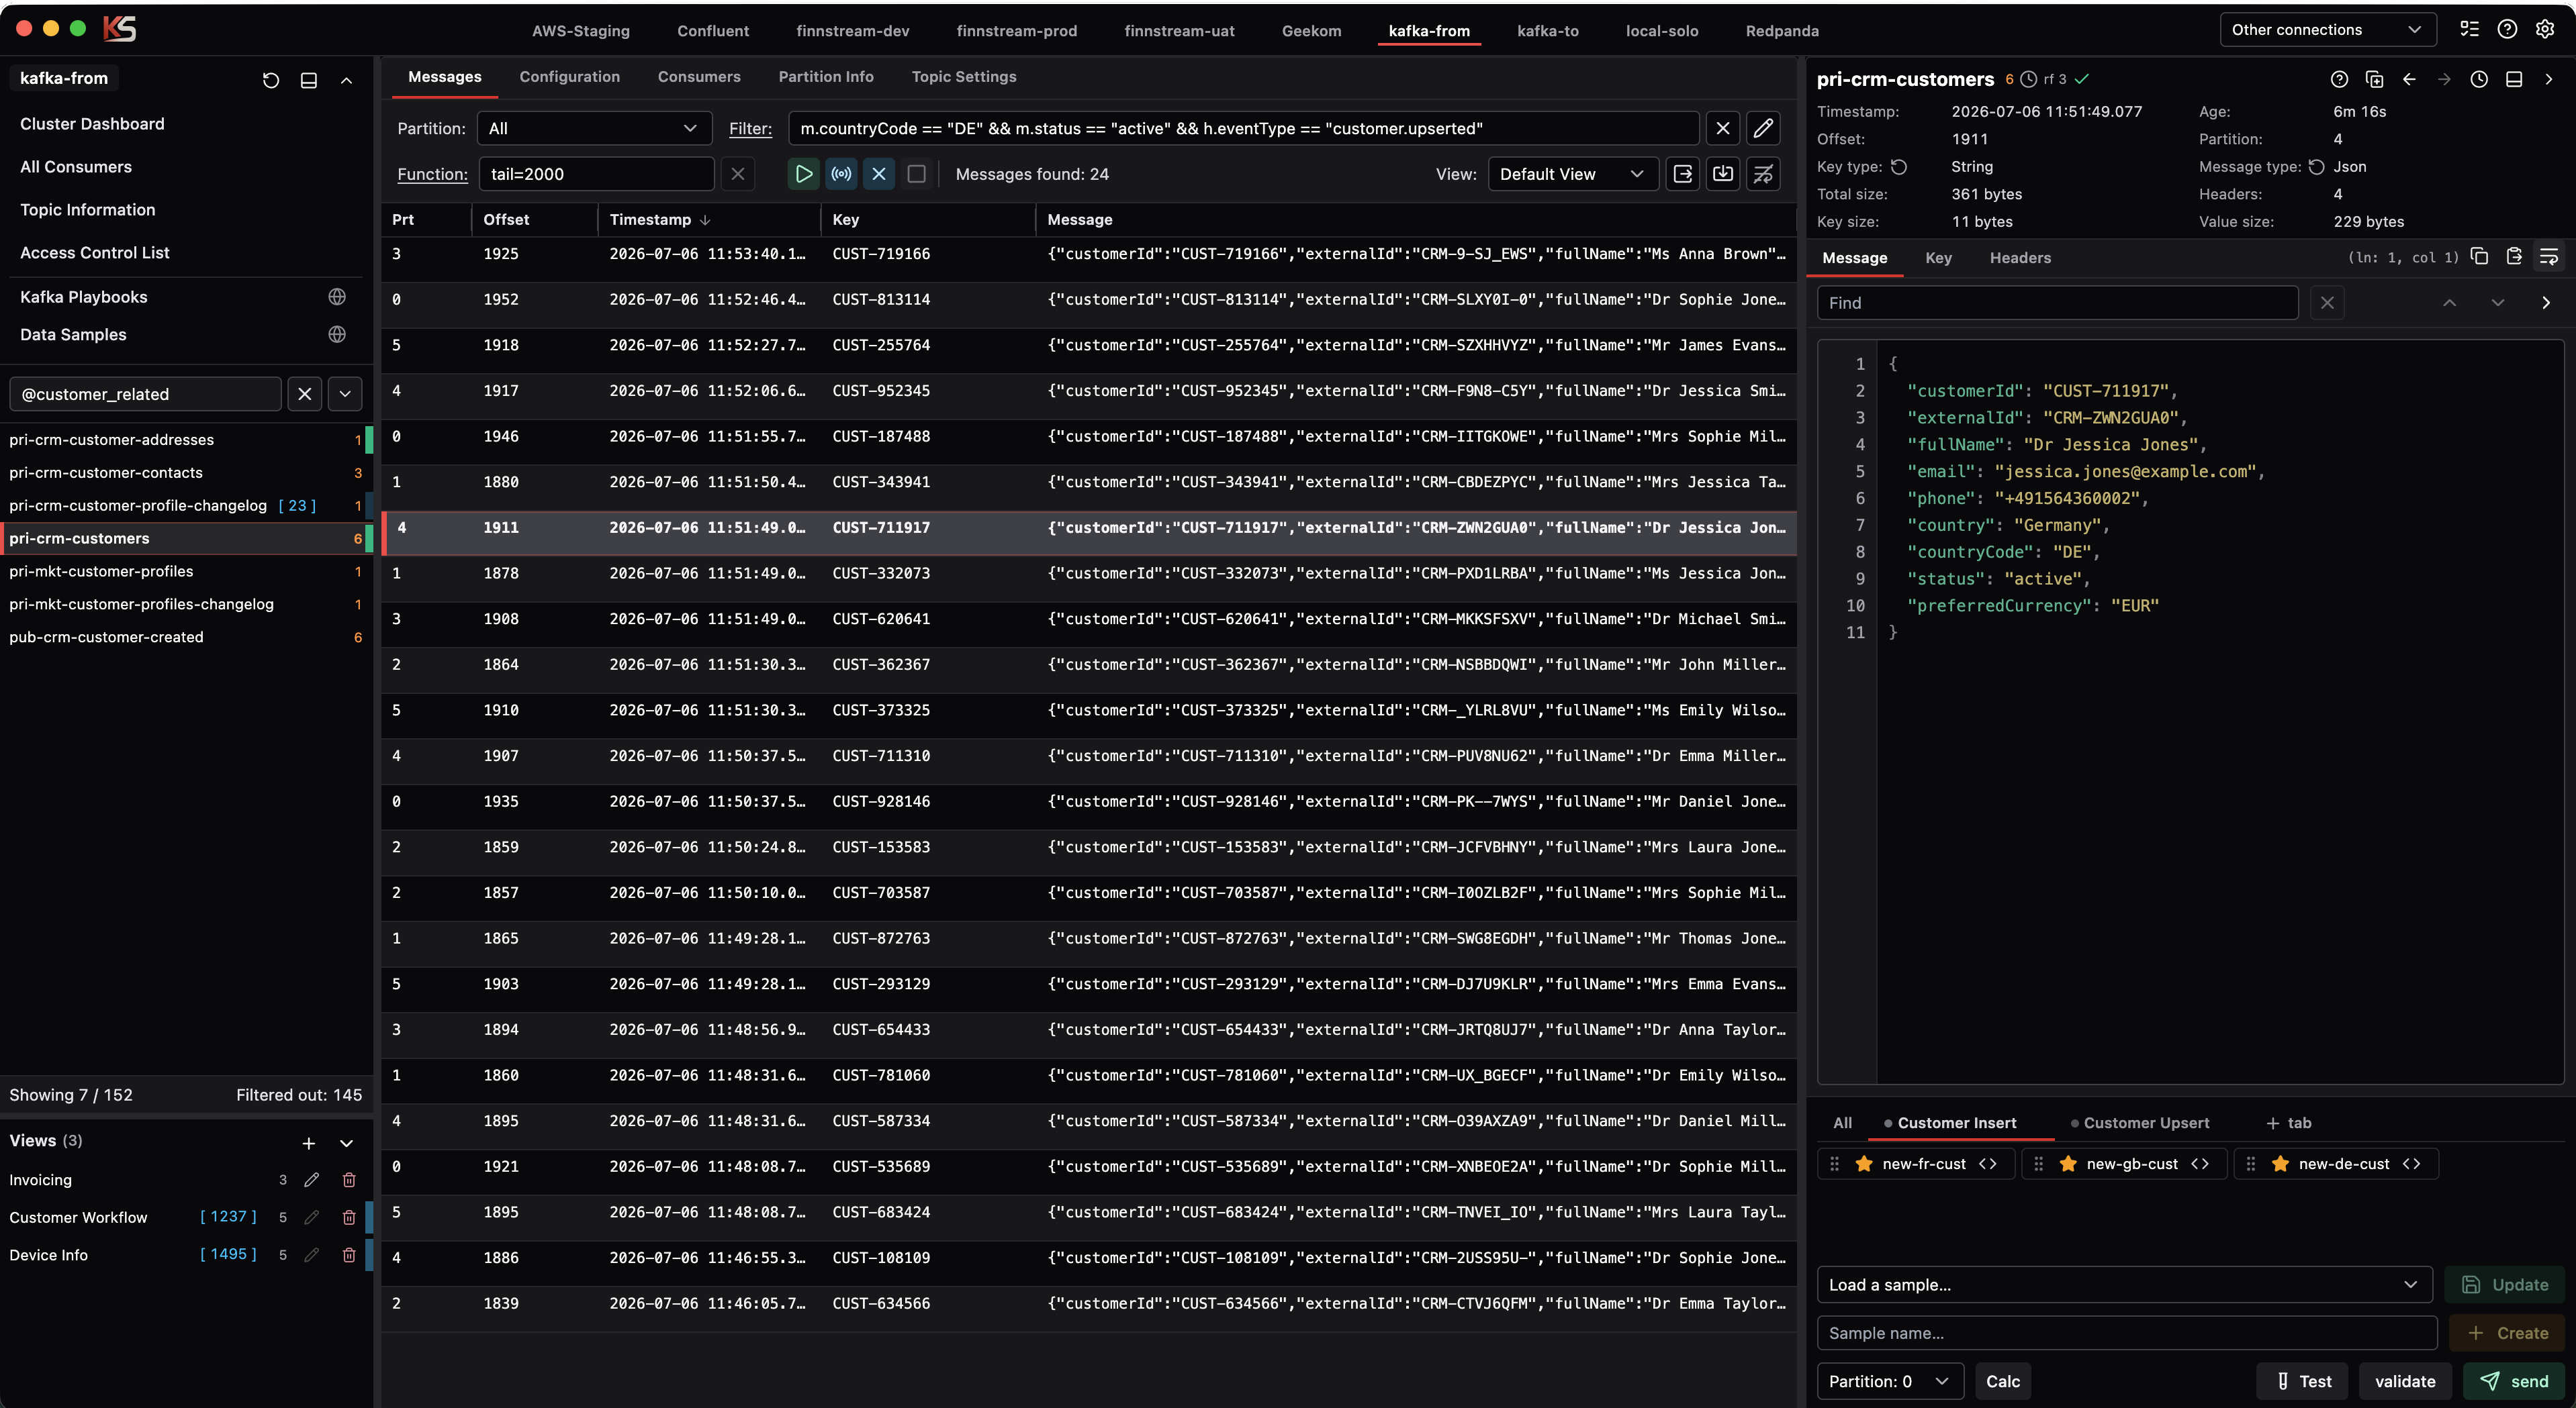Open the Partition All dropdown
2576x1408 pixels.
pos(594,128)
